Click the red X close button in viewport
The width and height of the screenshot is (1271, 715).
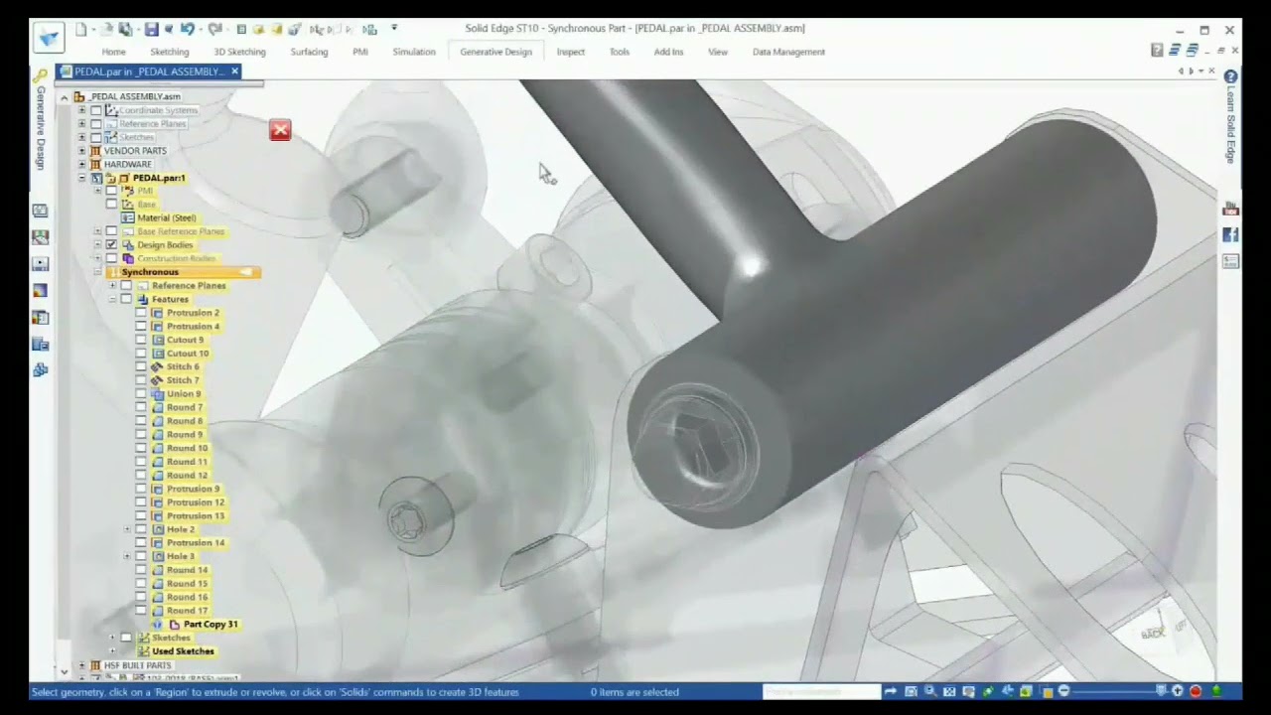[x=280, y=130]
